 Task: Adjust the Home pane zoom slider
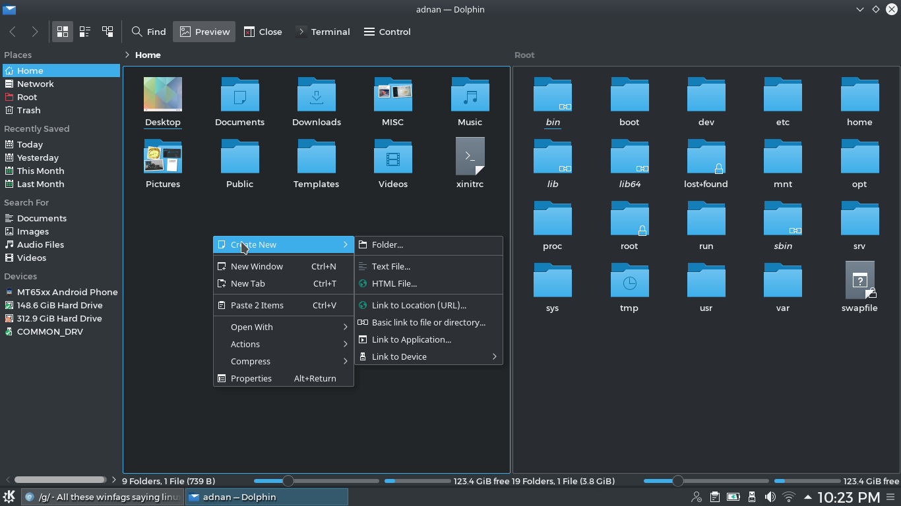coord(288,481)
